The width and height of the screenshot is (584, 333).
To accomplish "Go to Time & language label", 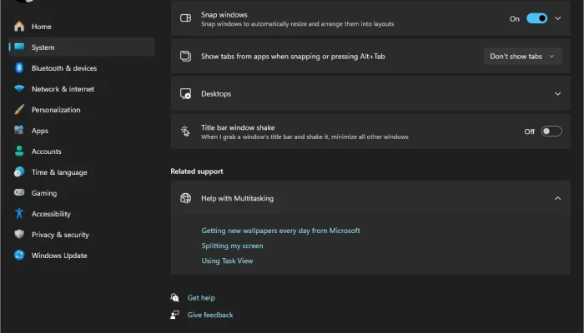I will click(x=59, y=172).
